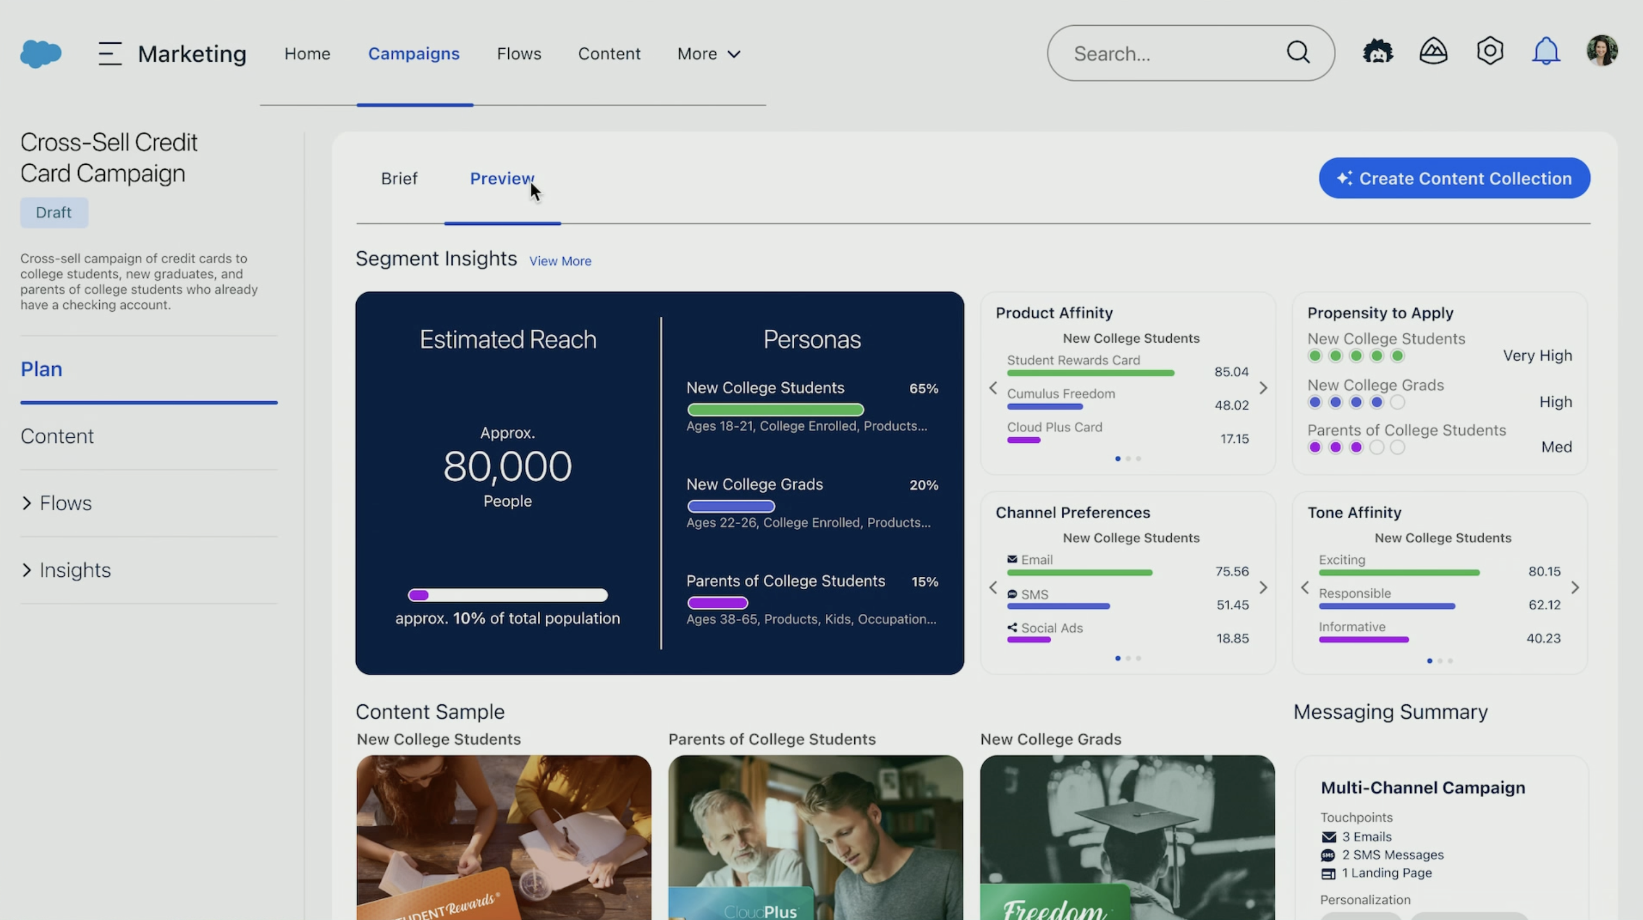Go to the Home nav item
The height and width of the screenshot is (920, 1643).
point(307,54)
